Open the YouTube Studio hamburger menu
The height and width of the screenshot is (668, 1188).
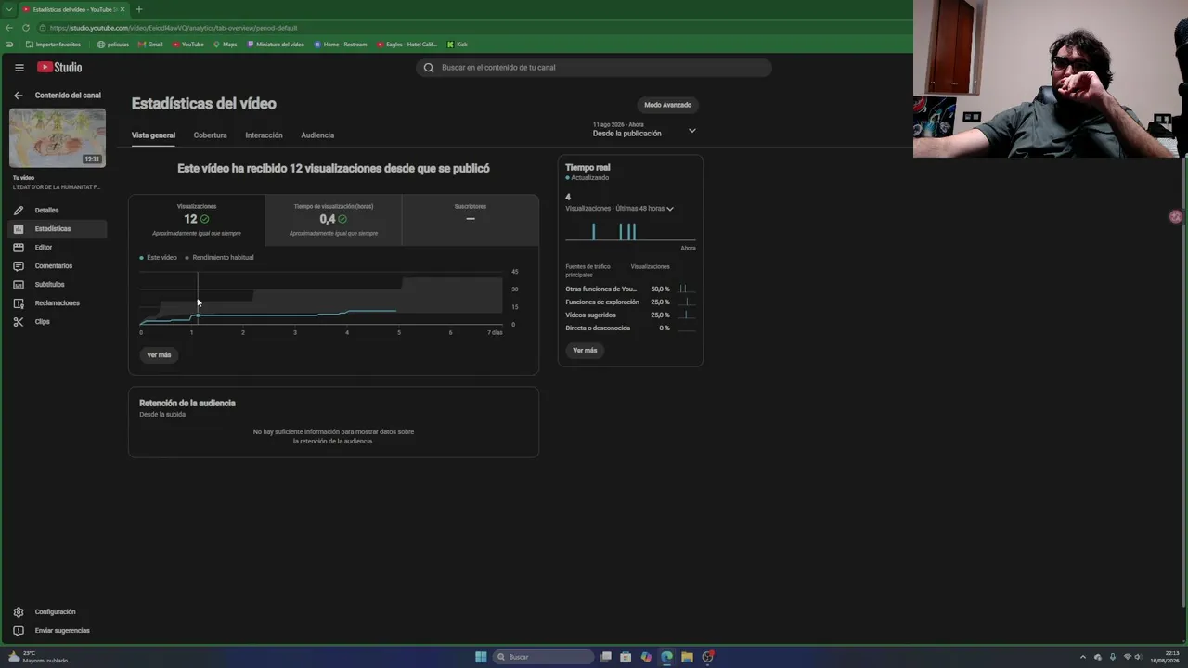[x=19, y=68]
